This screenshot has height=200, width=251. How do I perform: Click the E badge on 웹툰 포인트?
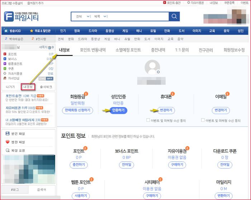tap(91, 179)
